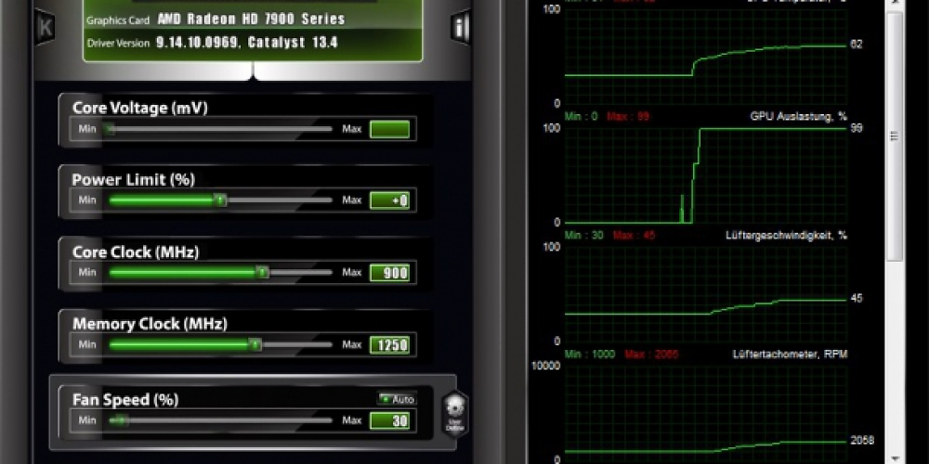The height and width of the screenshot is (464, 929).
Task: Click the GPU temperature graph value 62
Action: (x=857, y=45)
